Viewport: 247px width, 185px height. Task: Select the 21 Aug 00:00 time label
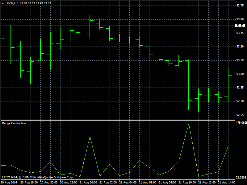[88, 183]
